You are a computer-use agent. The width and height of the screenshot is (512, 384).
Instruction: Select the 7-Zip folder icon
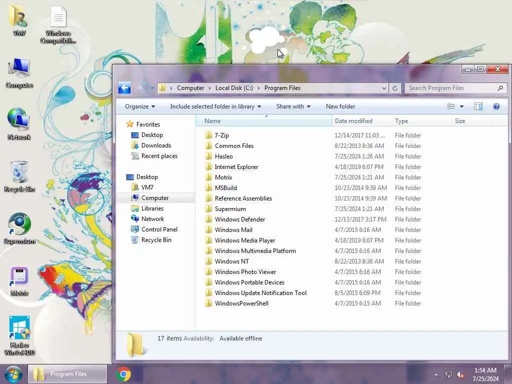click(208, 135)
